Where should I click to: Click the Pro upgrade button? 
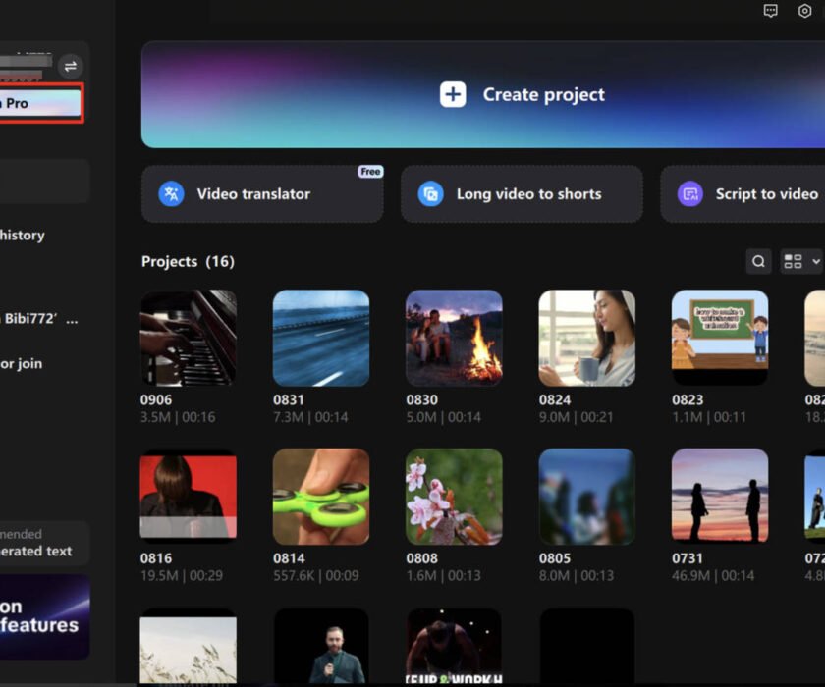[x=40, y=103]
